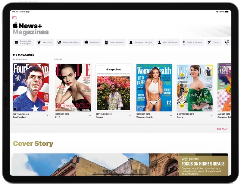
Task: Tap the battery status indicator
Action: coord(227,12)
